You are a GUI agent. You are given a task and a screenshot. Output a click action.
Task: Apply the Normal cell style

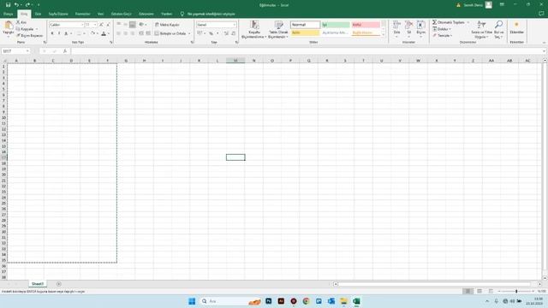point(305,25)
